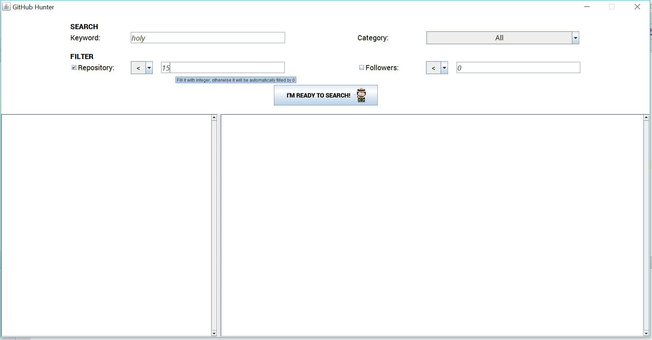The width and height of the screenshot is (652, 340).
Task: Click the Category: label text
Action: pyautogui.click(x=373, y=38)
